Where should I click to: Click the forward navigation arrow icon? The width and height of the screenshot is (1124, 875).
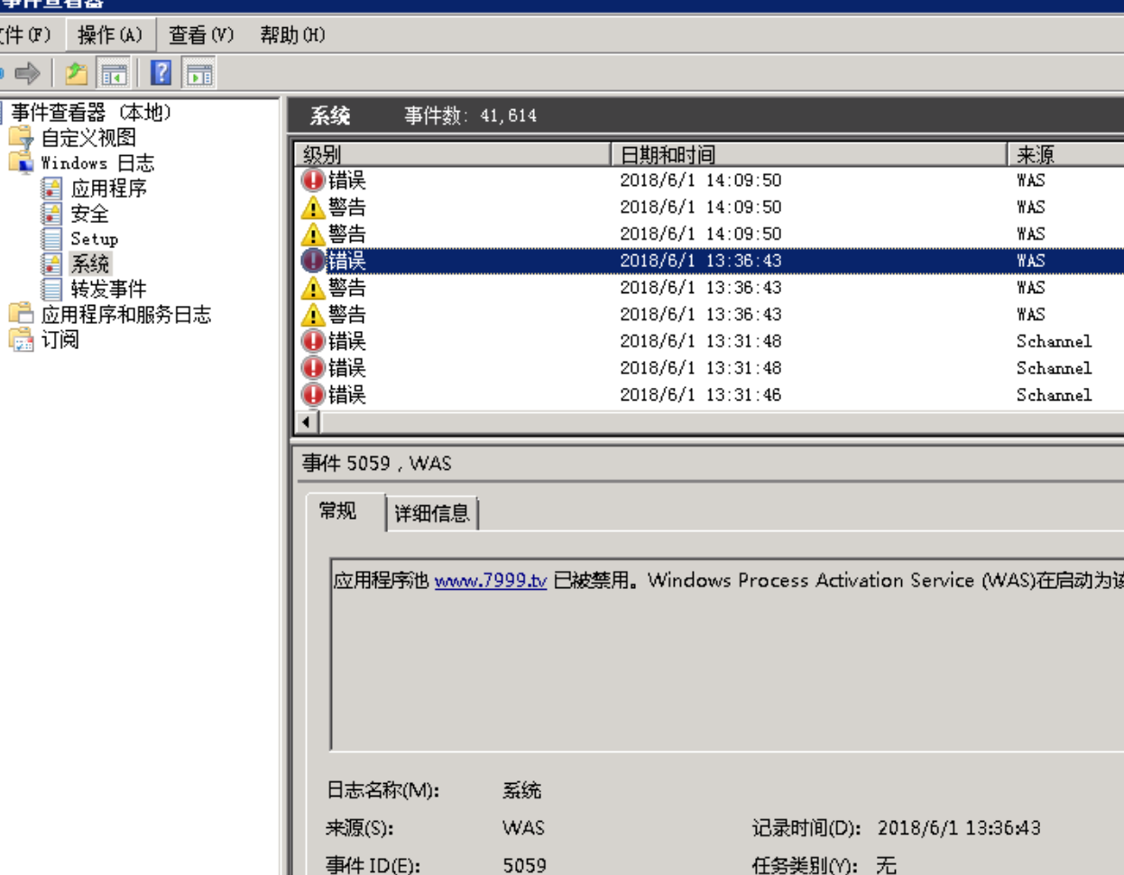pyautogui.click(x=28, y=74)
